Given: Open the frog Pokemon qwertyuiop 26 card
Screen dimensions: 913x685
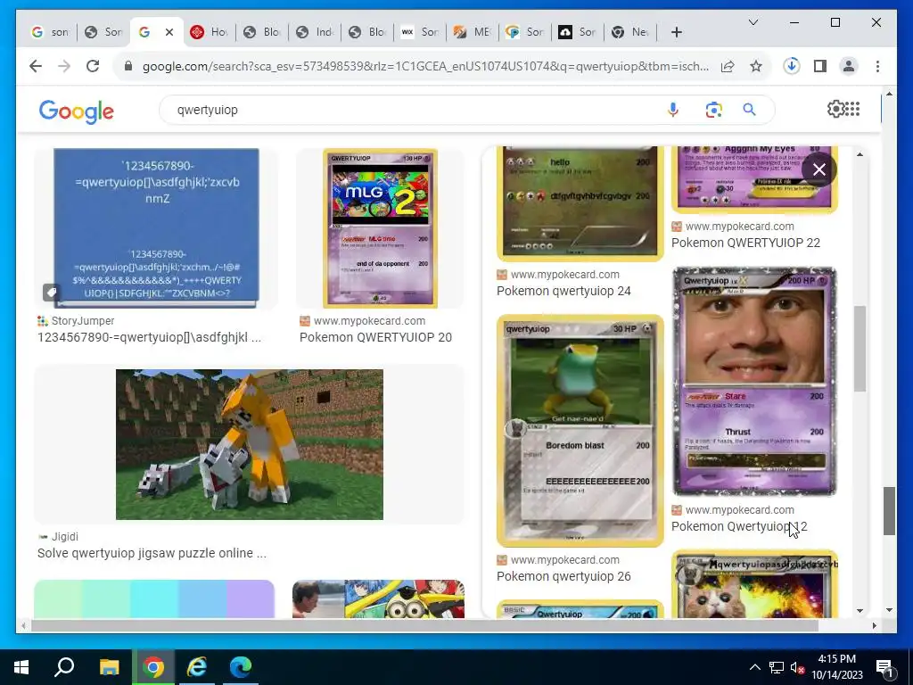Looking at the screenshot, I should pos(580,431).
